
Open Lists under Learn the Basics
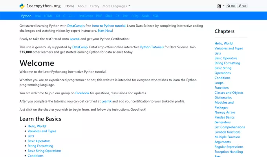pos(31,136)
